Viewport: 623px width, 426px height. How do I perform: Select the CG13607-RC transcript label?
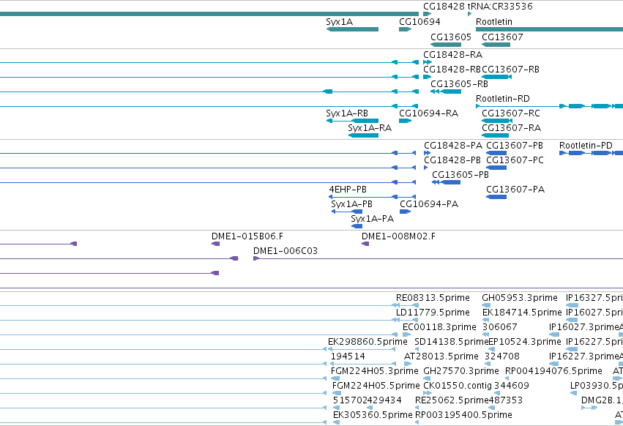[x=511, y=113]
